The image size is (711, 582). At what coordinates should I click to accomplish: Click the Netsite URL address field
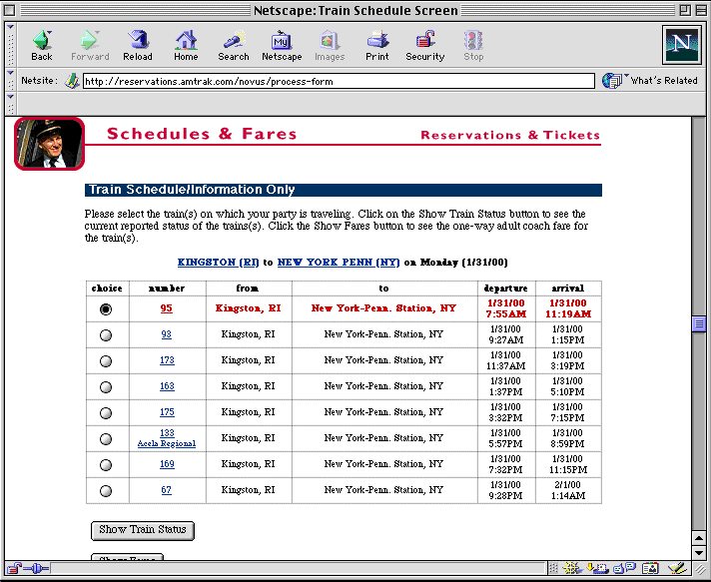click(338, 82)
